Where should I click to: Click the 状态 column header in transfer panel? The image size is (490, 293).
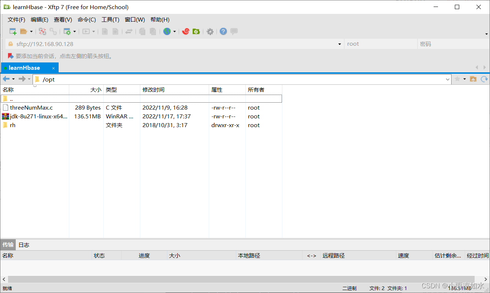coord(107,256)
